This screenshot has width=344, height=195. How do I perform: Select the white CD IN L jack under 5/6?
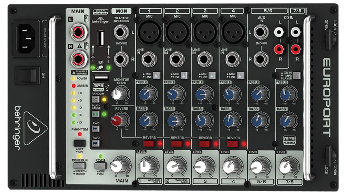279,32
